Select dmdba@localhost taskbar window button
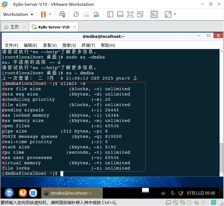224x206 pixels. click(x=72, y=193)
